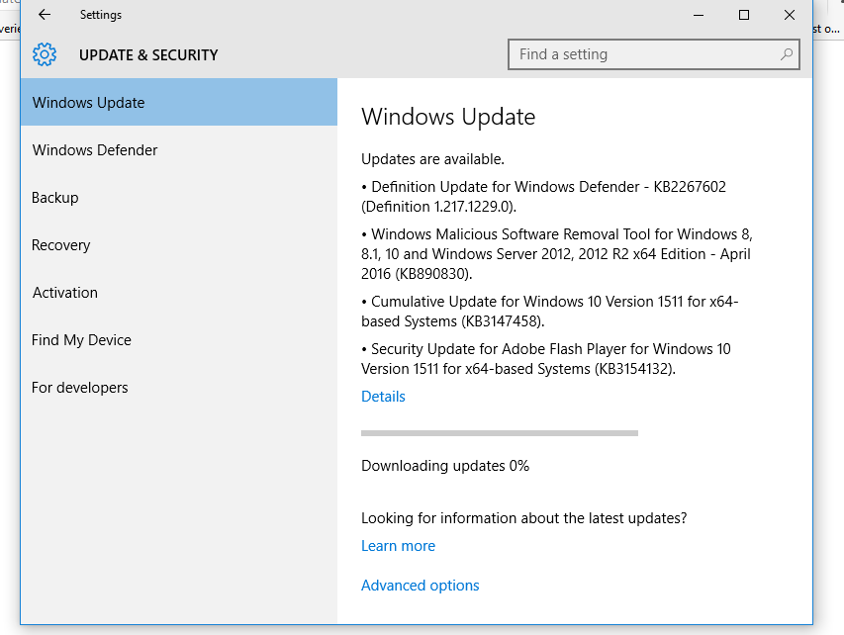844x635 pixels.
Task: Open Advanced options link
Action: [420, 586]
